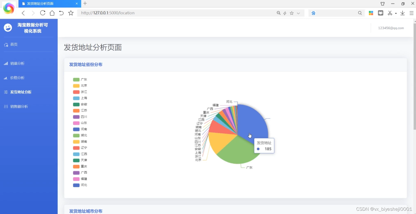416x214 pixels.
Task: Click the scissors screenshot tool icon
Action: (x=390, y=13)
